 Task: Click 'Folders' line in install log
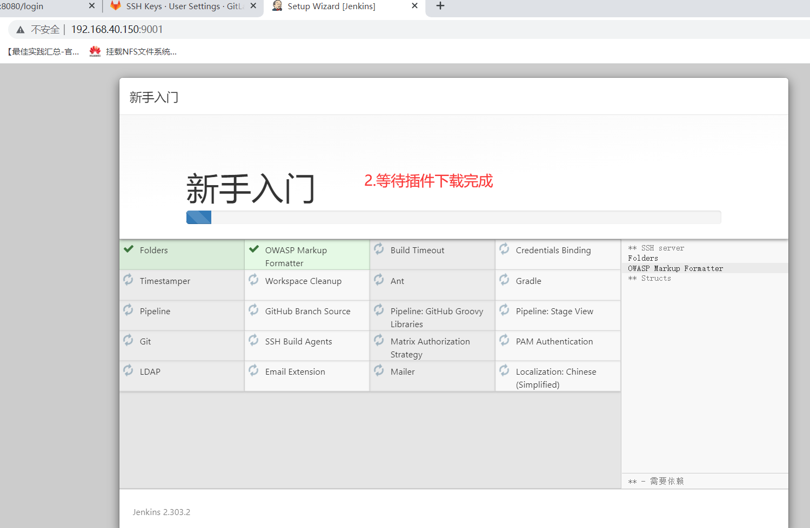pos(643,259)
